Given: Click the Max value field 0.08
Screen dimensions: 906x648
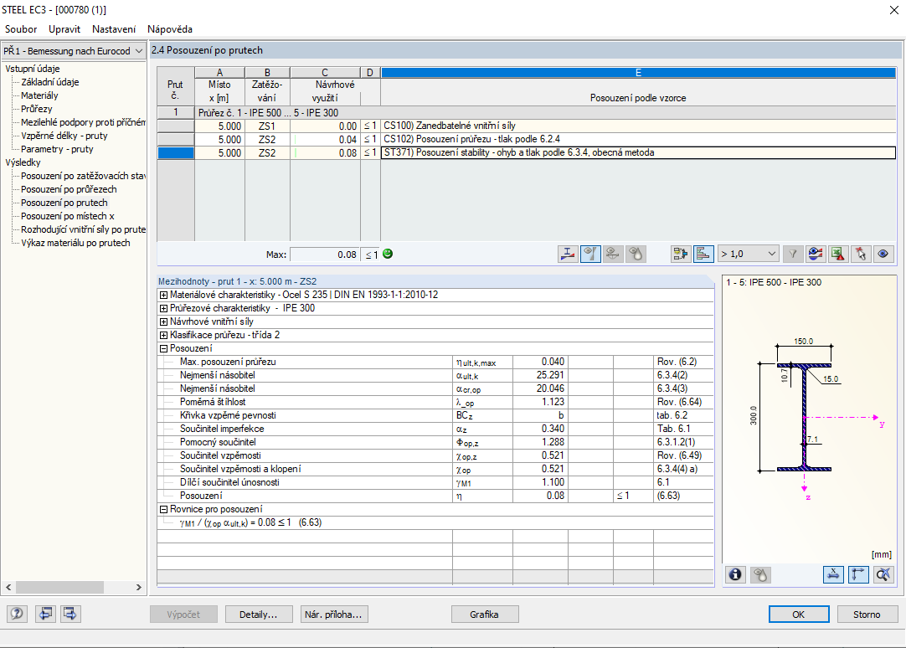Looking at the screenshot, I should tap(325, 255).
